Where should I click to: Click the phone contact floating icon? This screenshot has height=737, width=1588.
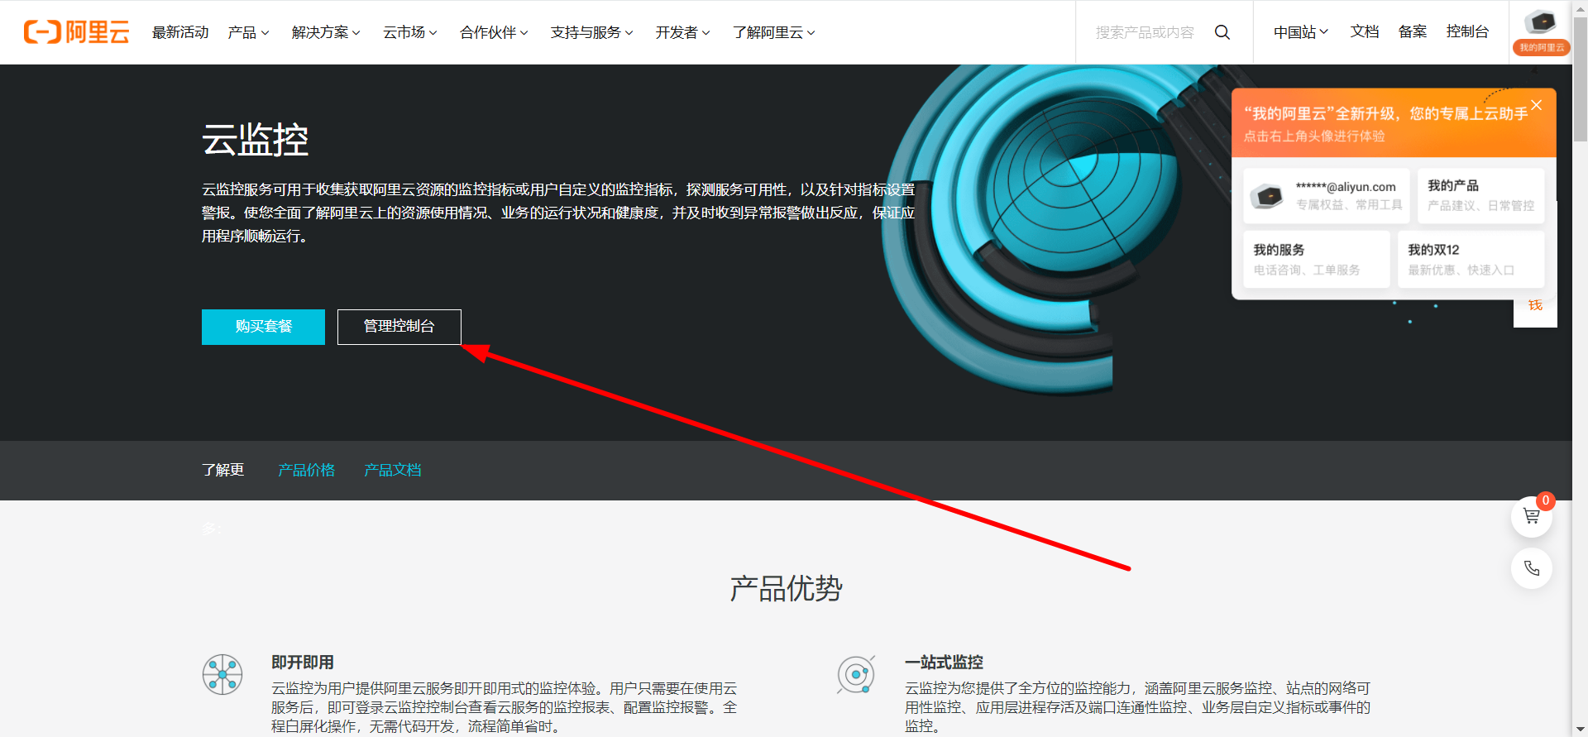tap(1531, 568)
